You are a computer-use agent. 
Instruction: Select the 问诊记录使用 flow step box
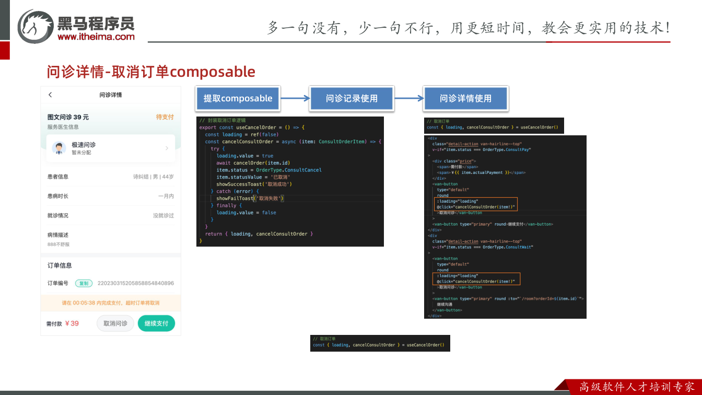(352, 98)
